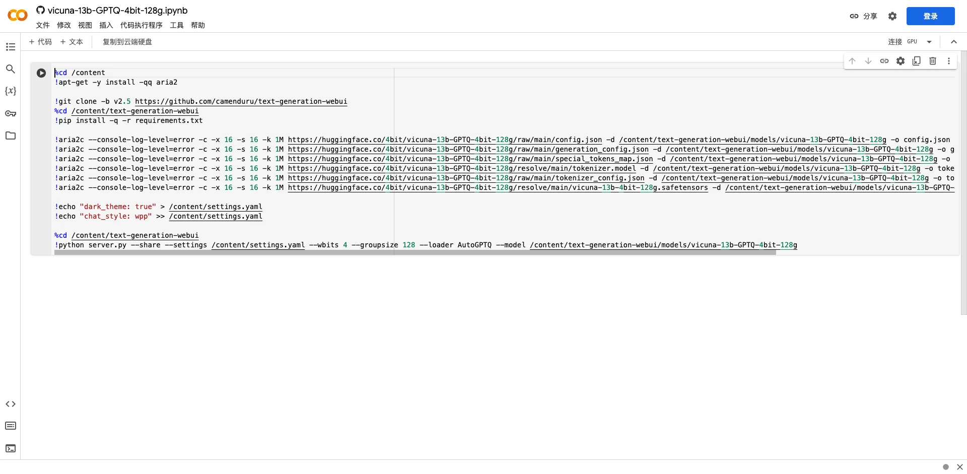Open the camenduru text-generation-webui GitHub link

coord(241,102)
